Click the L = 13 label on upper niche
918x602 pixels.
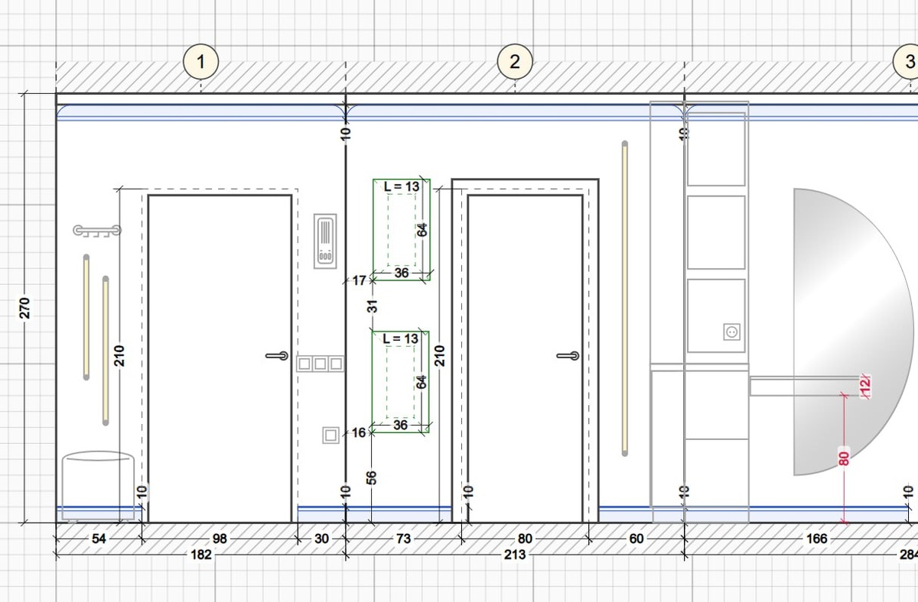coord(401,186)
